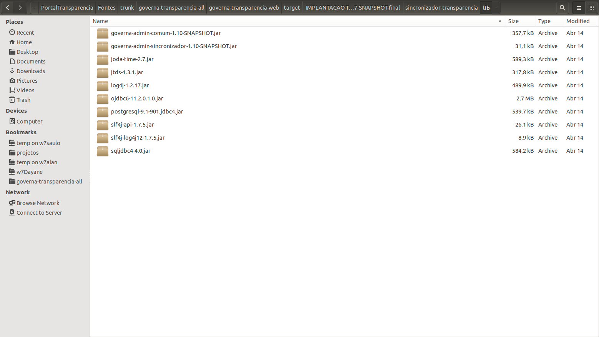Switch to list view icon
This screenshot has height=337, width=599.
coord(579,8)
